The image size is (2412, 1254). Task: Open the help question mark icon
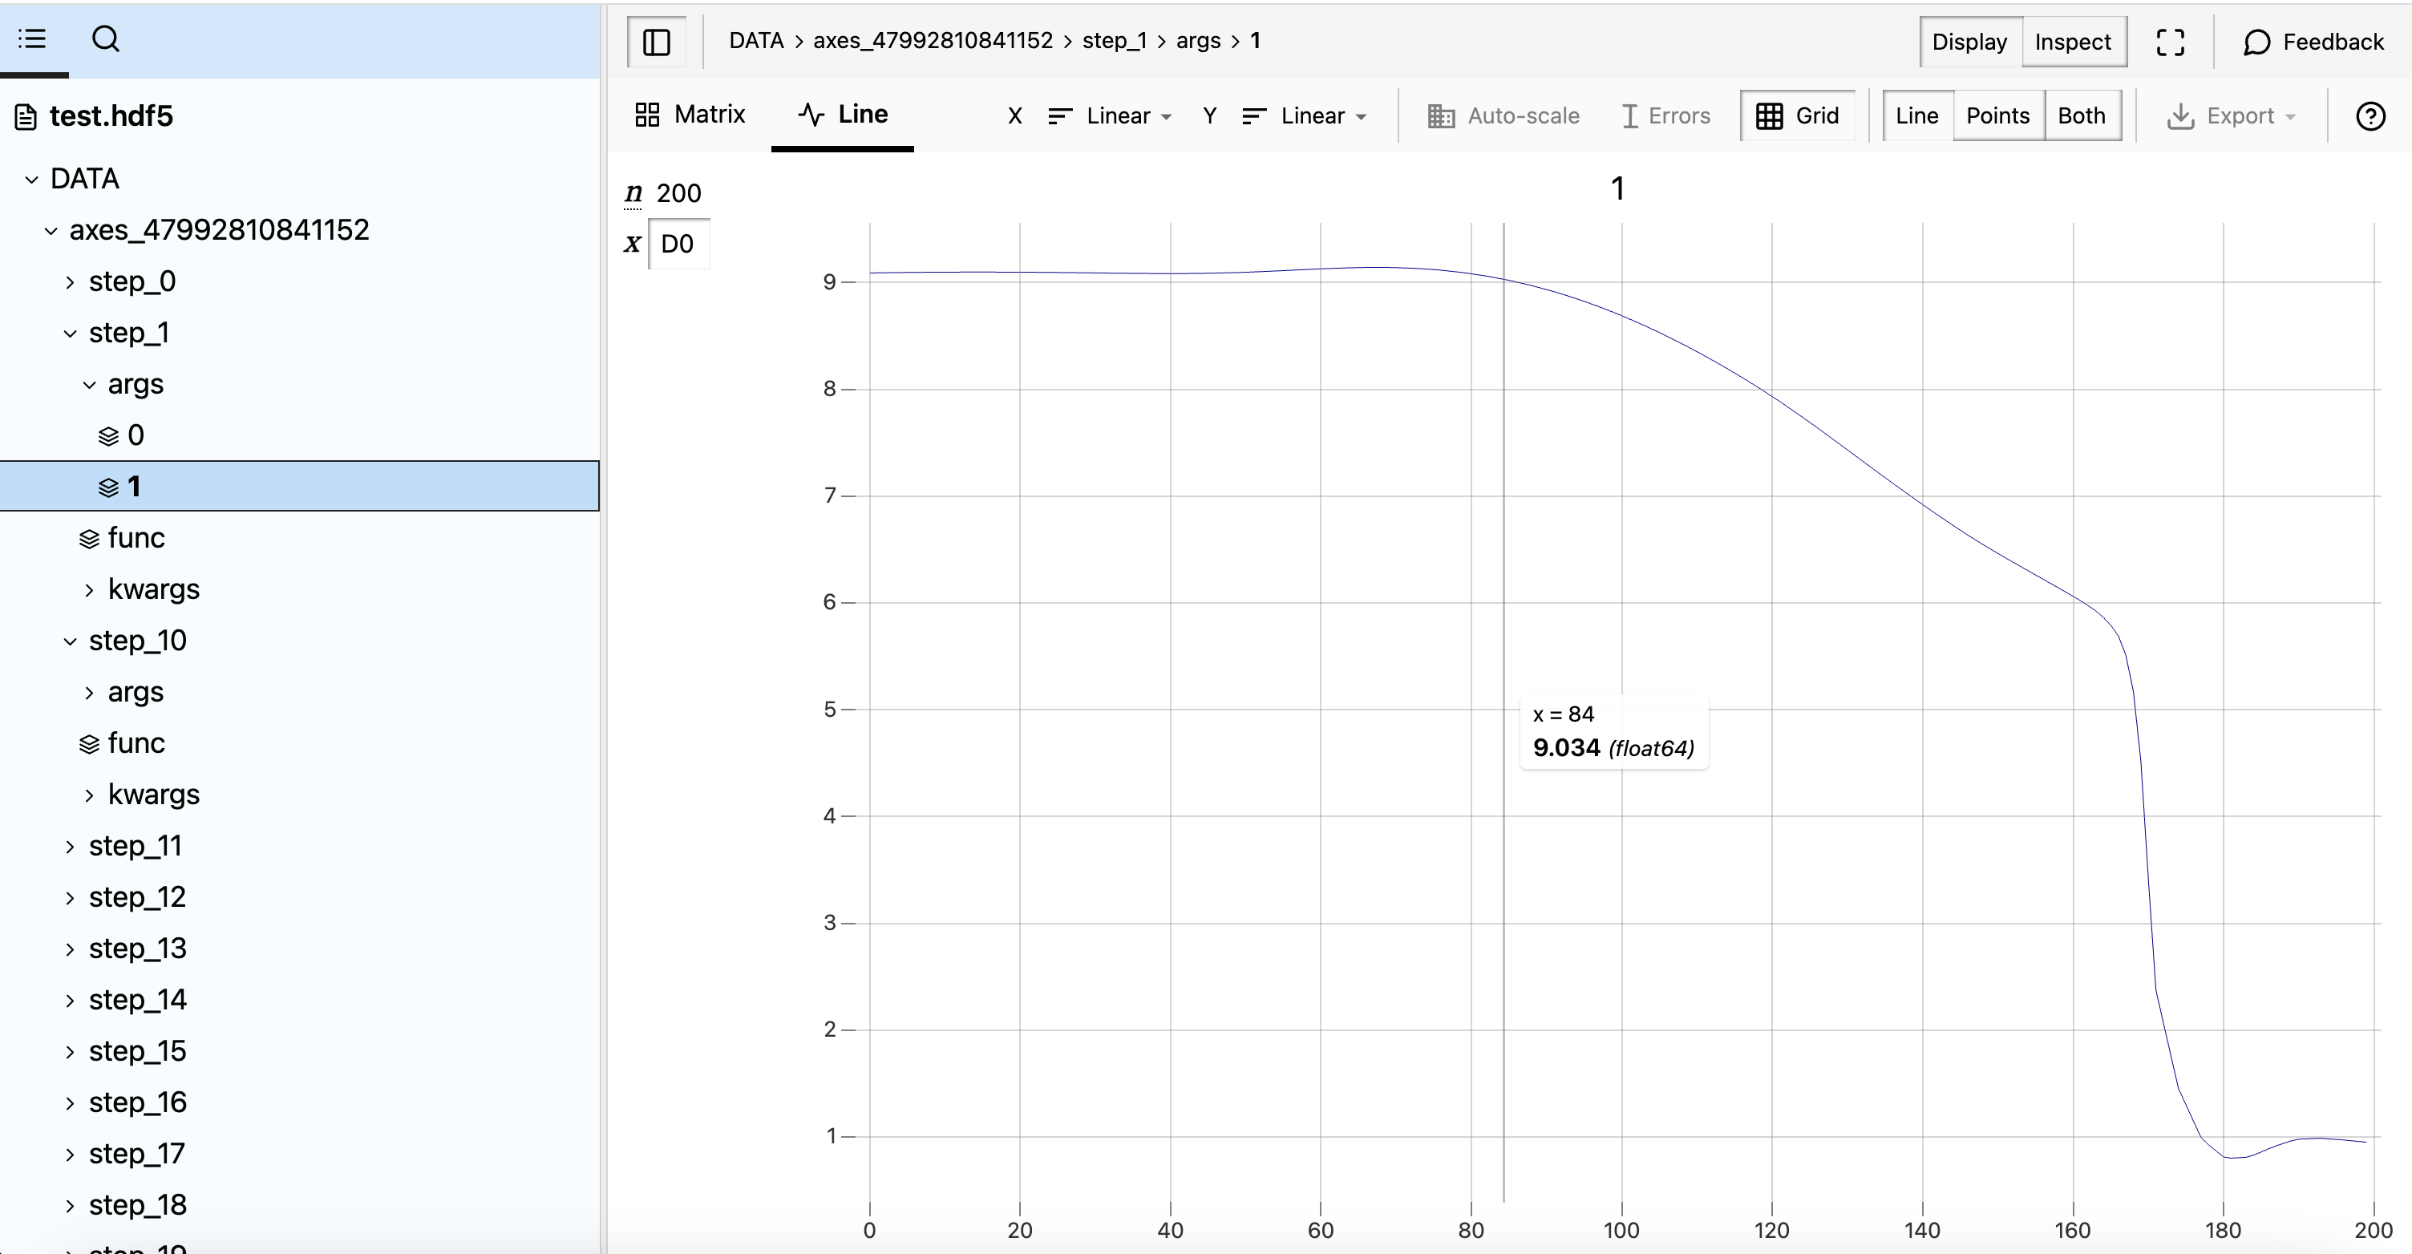[x=2370, y=116]
